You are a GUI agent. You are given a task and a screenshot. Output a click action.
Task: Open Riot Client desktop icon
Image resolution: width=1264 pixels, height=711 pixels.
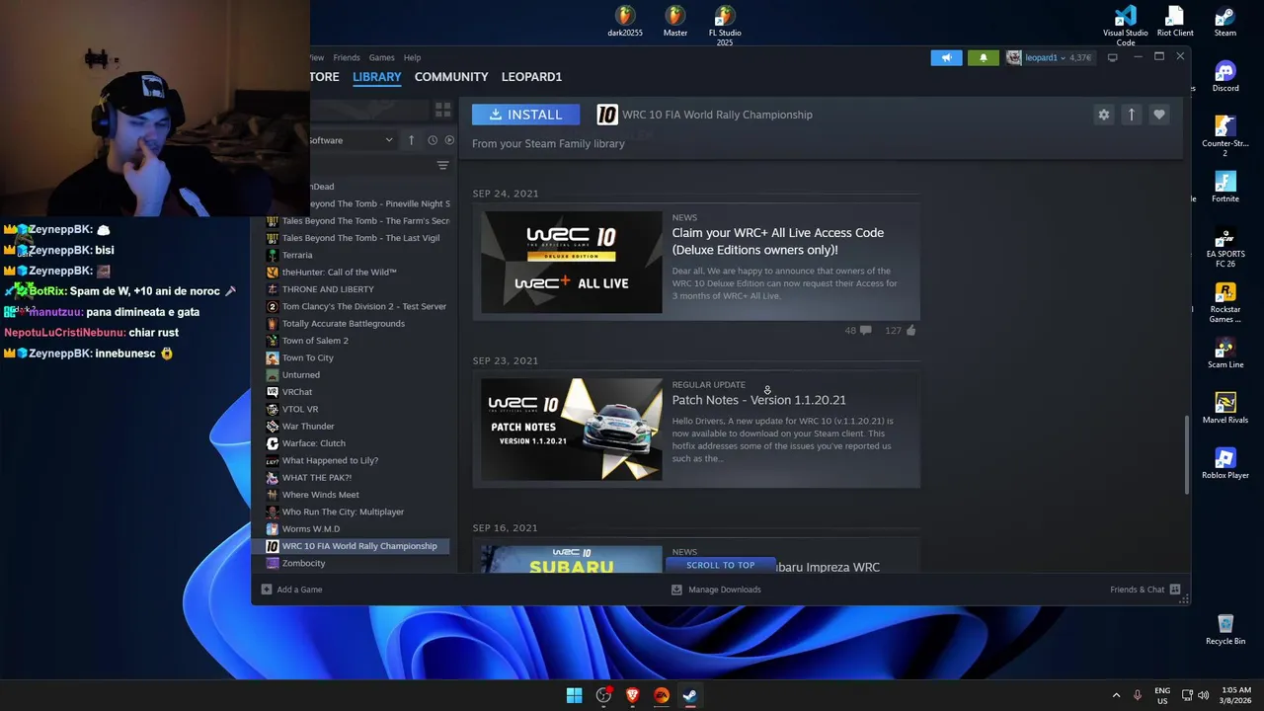coord(1175,22)
